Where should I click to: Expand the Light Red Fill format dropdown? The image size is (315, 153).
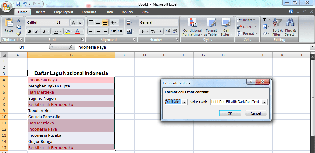[x=264, y=102]
